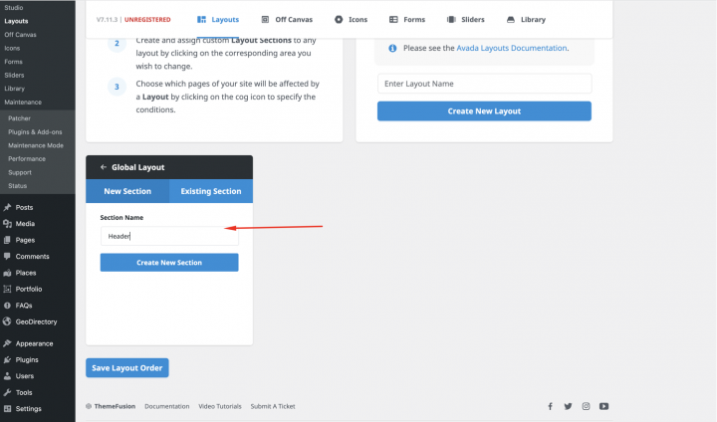Open ThemeFusion Twitter icon in footer

click(568, 406)
